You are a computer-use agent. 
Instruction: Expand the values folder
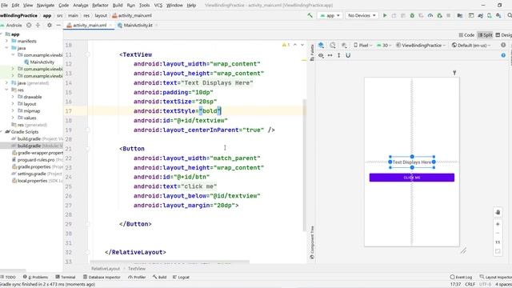(13, 118)
